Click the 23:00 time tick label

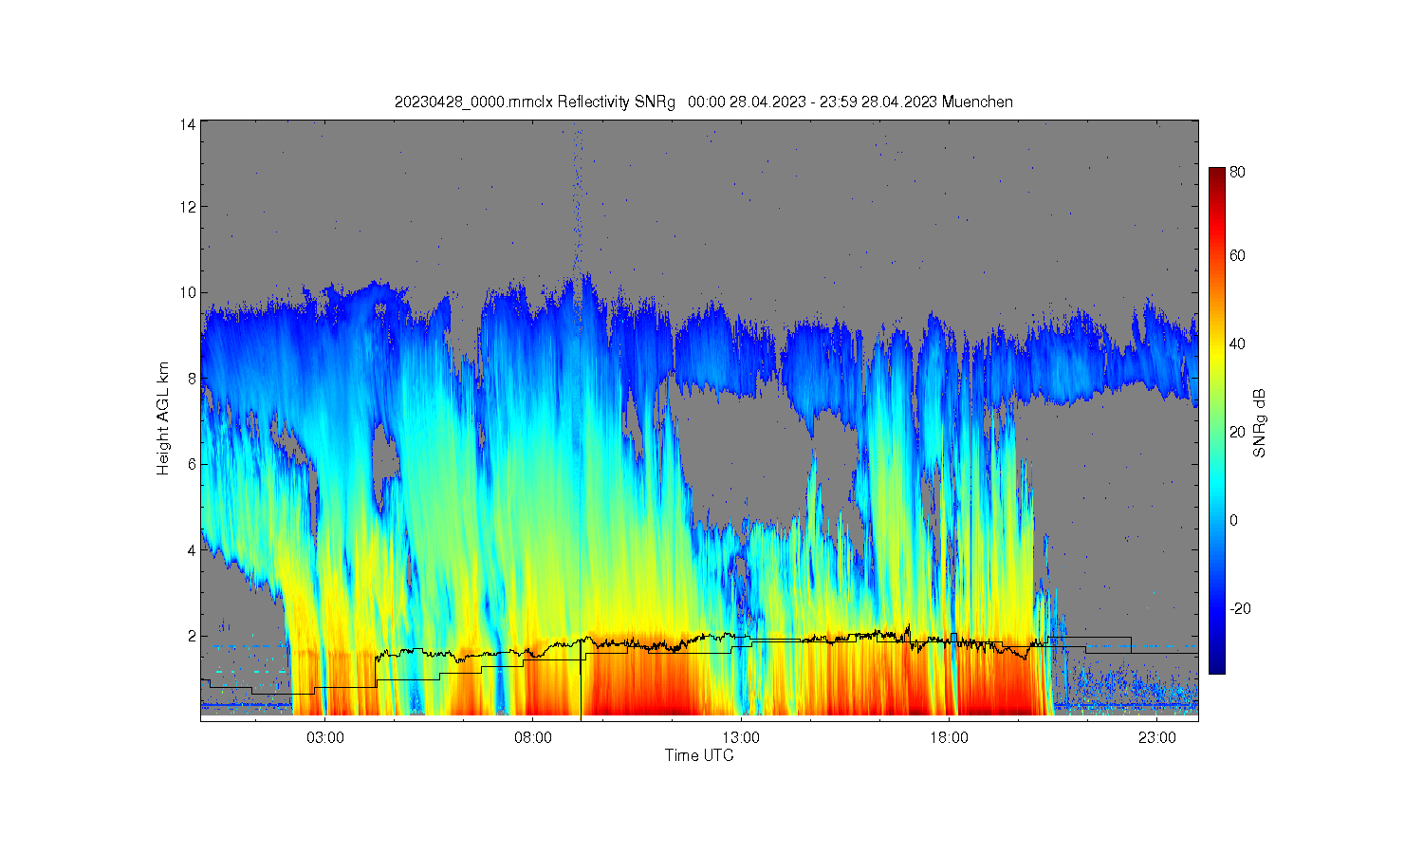coord(1156,737)
